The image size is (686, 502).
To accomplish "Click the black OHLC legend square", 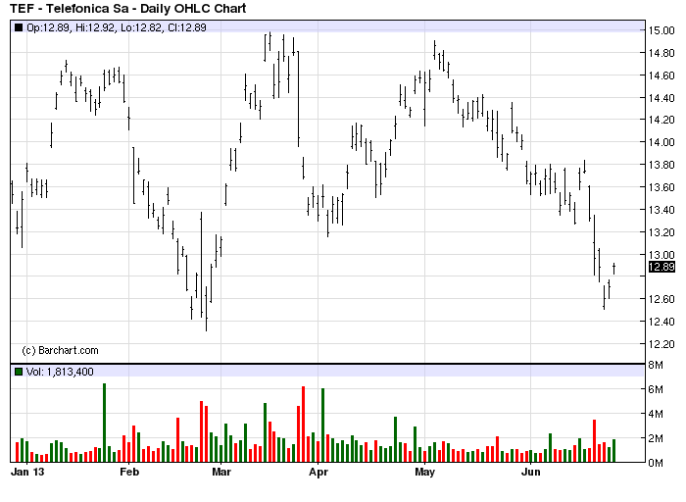I will coord(19,27).
